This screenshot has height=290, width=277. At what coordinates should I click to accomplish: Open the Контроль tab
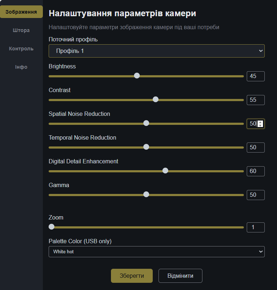tap(21, 49)
